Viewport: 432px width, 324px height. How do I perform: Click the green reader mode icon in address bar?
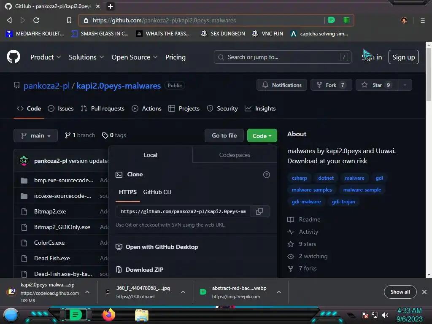click(332, 20)
